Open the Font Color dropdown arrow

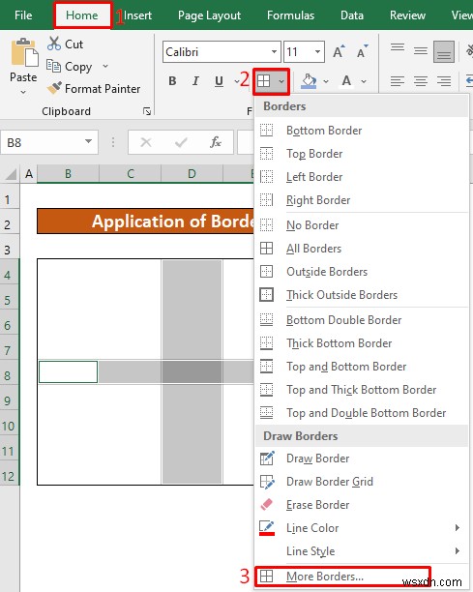[x=364, y=81]
